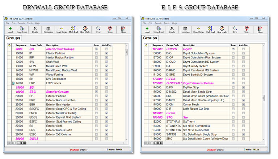Toggle AutoPop checkbox for DryFlex Strip row

coord(243,87)
